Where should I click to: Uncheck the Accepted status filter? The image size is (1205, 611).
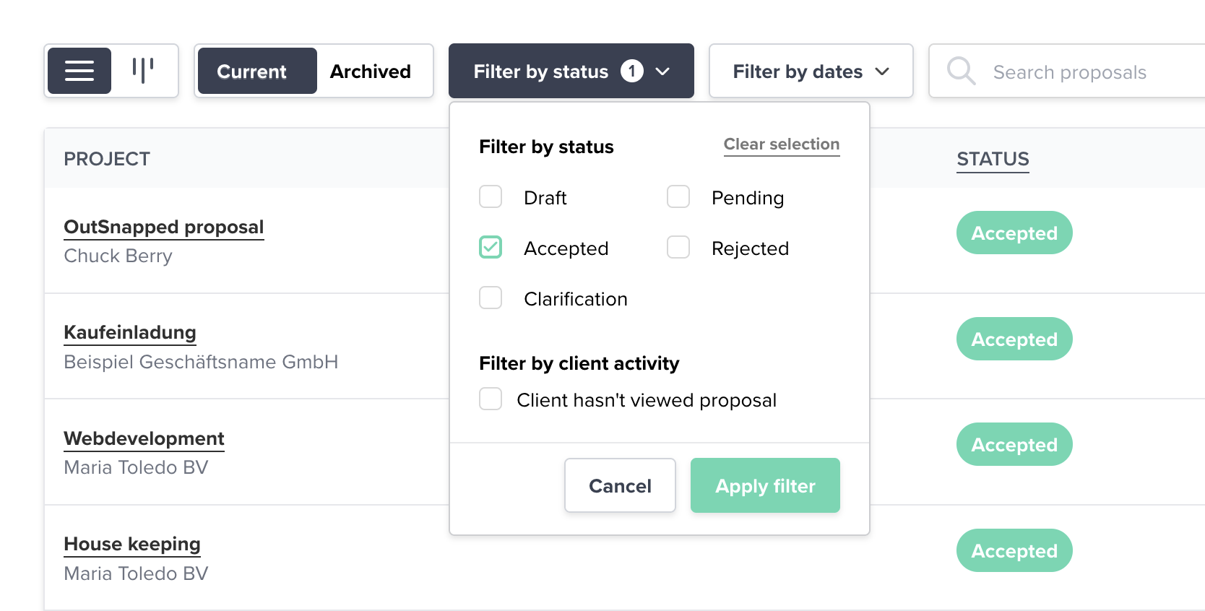491,247
